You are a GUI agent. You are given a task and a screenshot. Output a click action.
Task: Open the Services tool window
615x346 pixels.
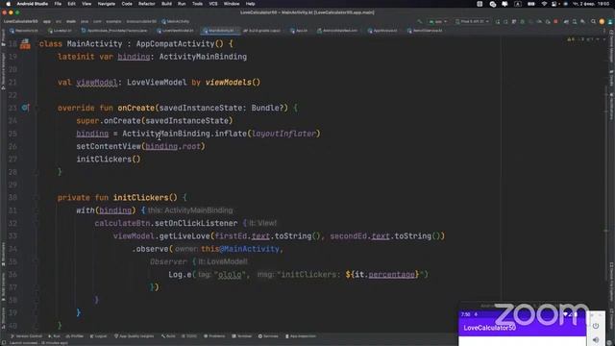click(268, 336)
